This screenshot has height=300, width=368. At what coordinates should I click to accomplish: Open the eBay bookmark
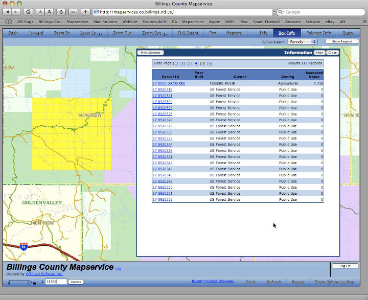point(330,21)
